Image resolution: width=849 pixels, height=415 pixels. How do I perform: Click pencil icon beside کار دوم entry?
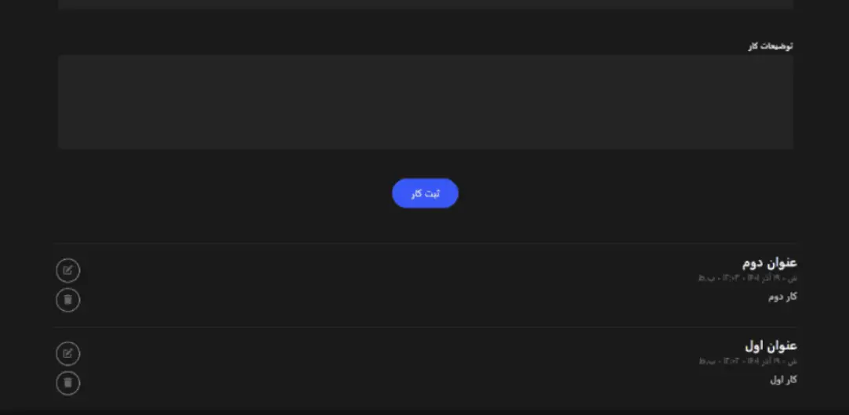point(67,271)
